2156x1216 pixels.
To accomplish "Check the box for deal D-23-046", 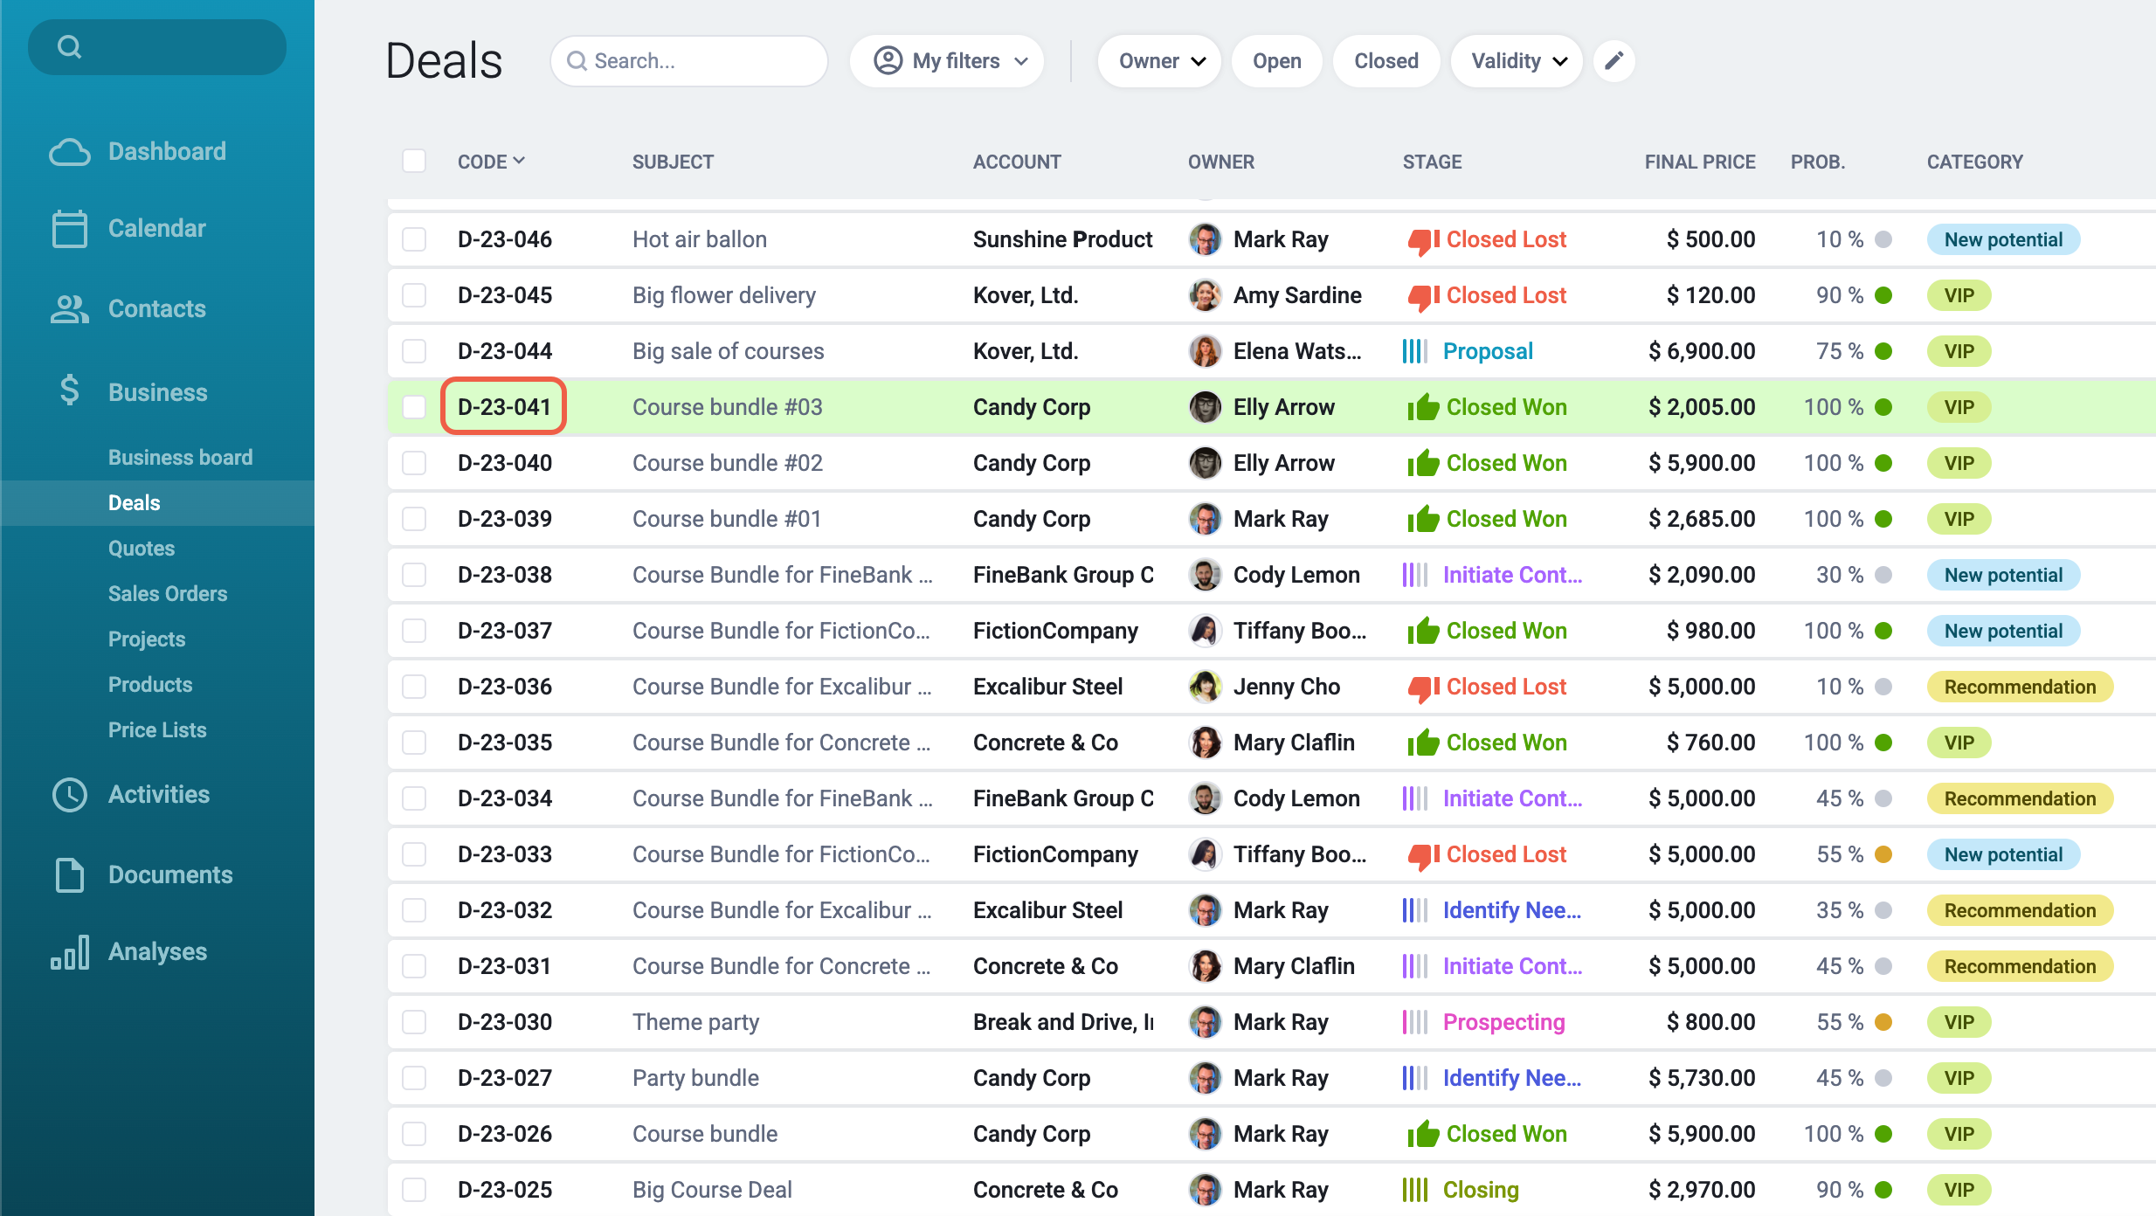I will 414,239.
